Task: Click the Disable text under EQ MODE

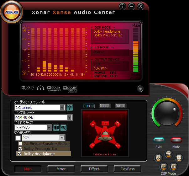Action: point(99,52)
